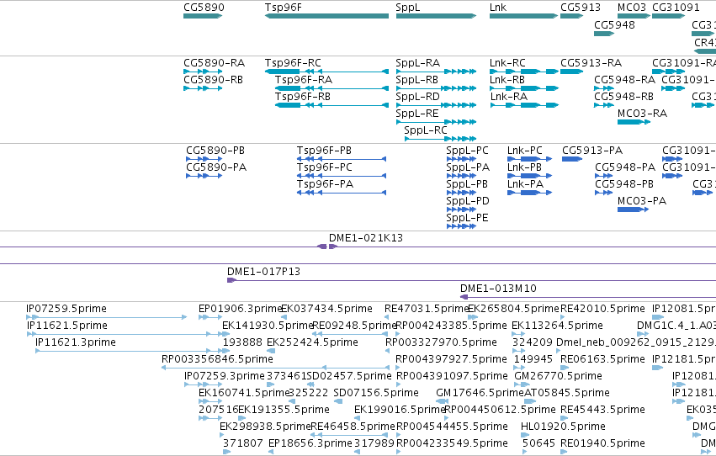Select the SD07156.5prime EST label
This screenshot has width=716, height=456.
376,393
